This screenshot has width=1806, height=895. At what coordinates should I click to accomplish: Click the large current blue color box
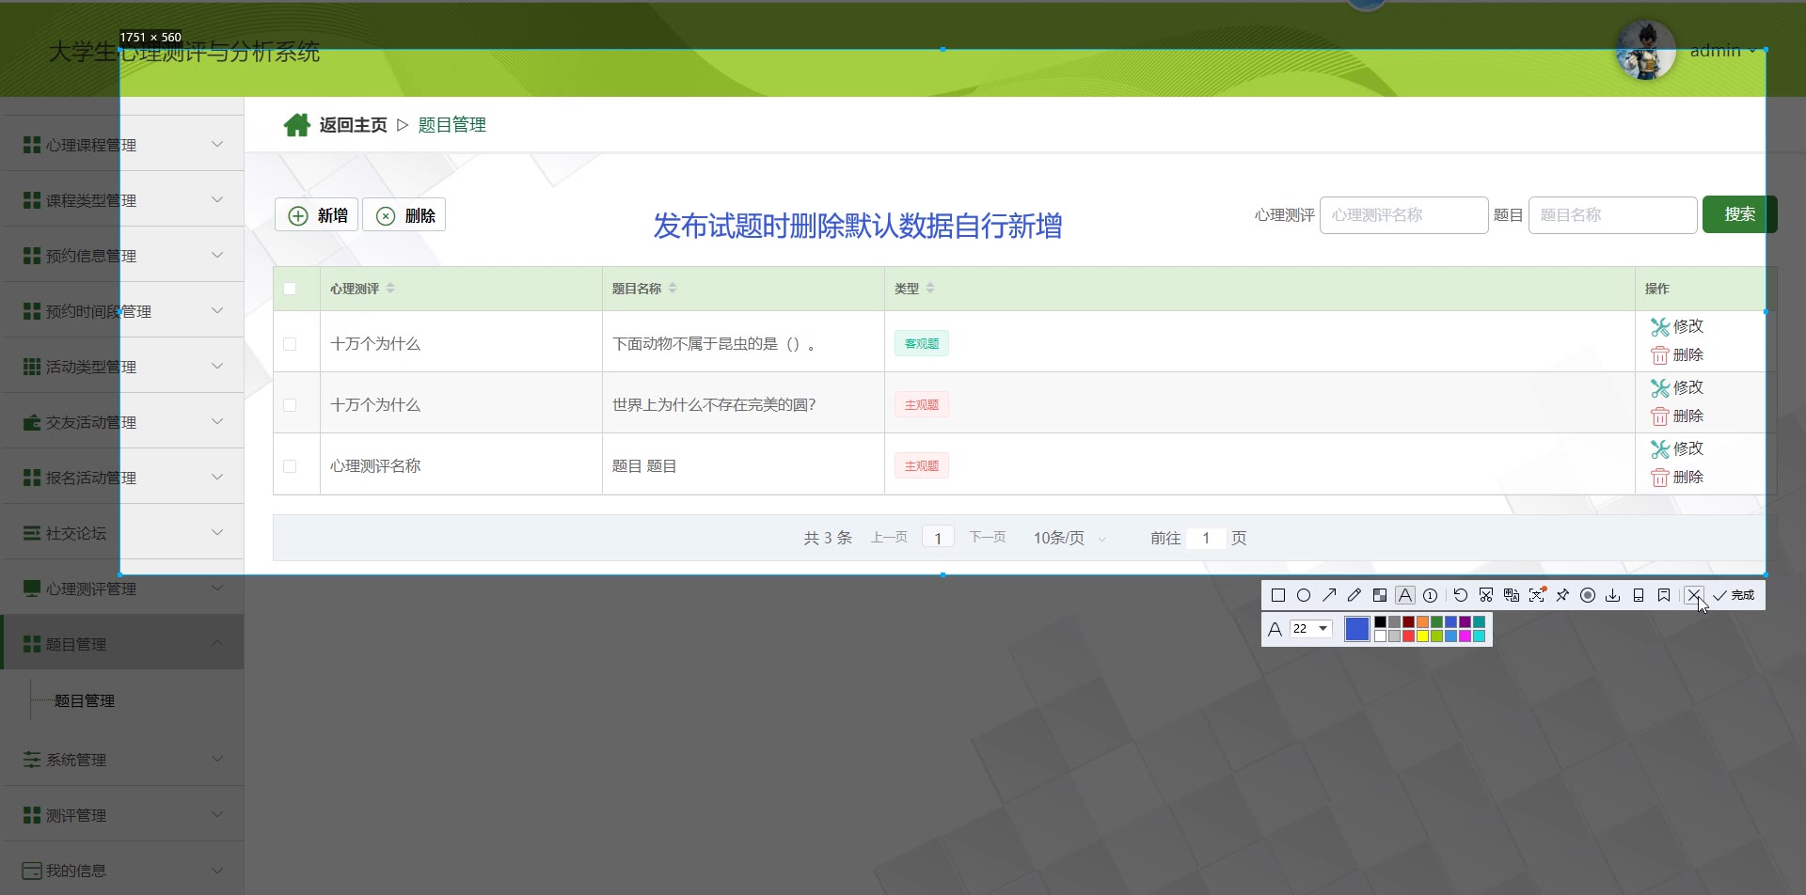(x=1356, y=629)
